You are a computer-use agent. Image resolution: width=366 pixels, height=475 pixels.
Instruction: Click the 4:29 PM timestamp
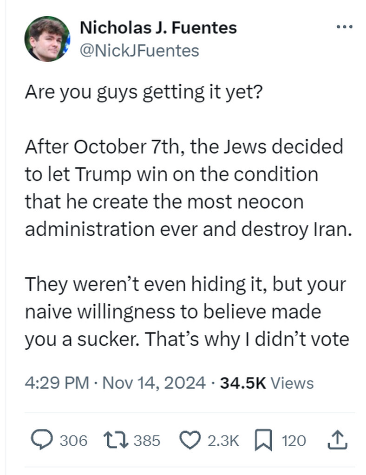tap(57, 383)
